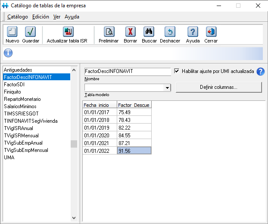Select TVigISRAnual in the table list
The height and width of the screenshot is (224, 268).
[x=37, y=128]
